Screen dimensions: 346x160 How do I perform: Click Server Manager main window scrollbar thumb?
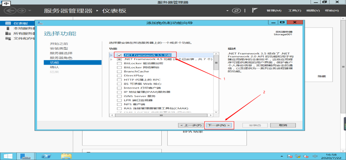coord(343,67)
